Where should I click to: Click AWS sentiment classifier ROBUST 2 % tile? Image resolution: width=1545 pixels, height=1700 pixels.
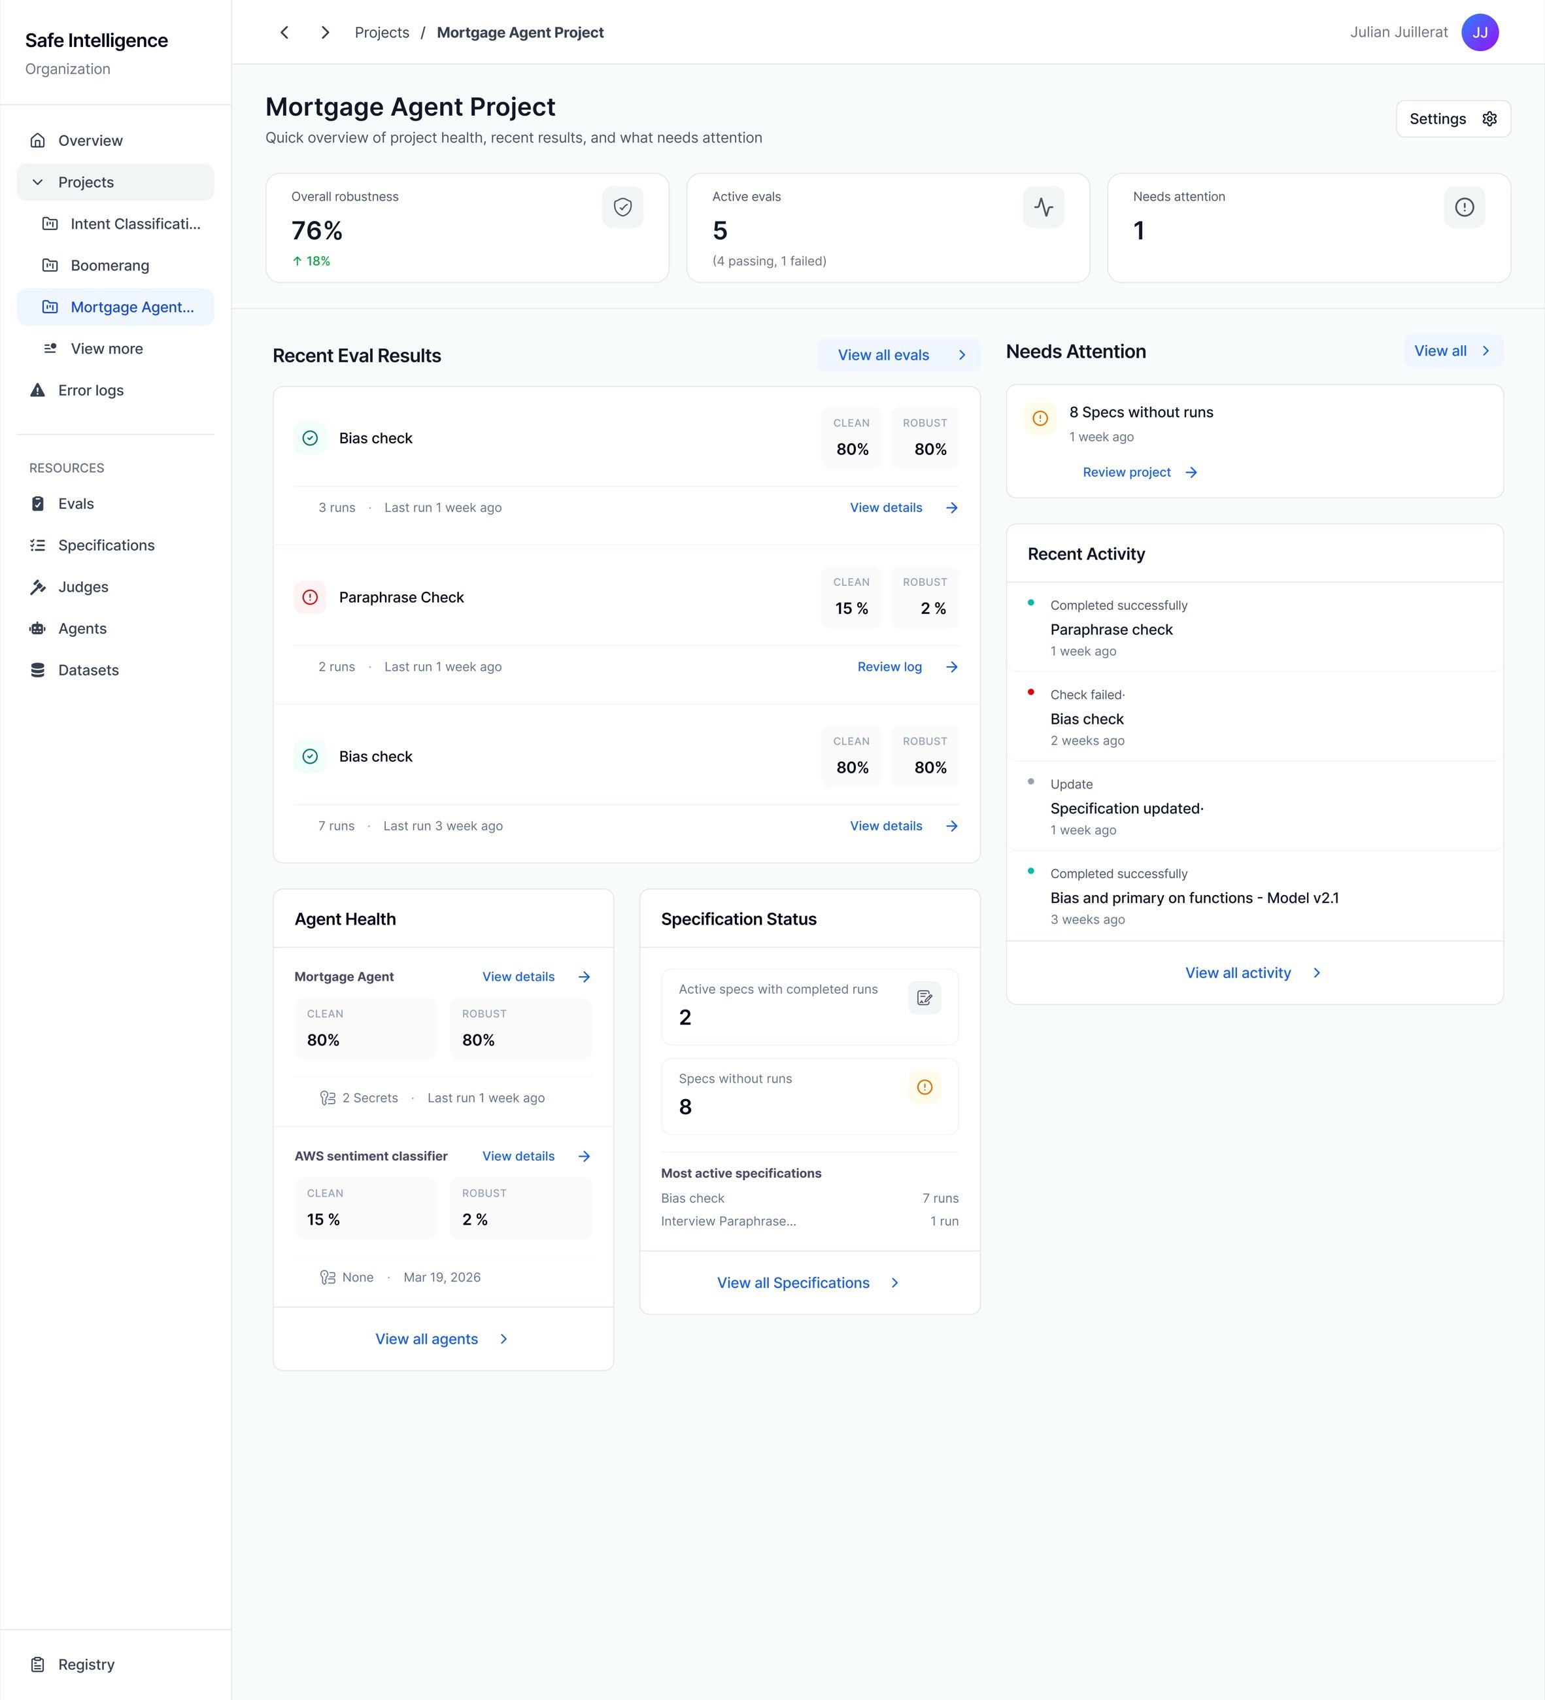pyautogui.click(x=520, y=1208)
